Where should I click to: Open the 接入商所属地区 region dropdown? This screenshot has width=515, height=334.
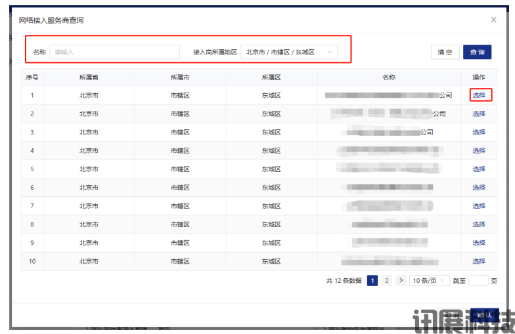point(289,52)
